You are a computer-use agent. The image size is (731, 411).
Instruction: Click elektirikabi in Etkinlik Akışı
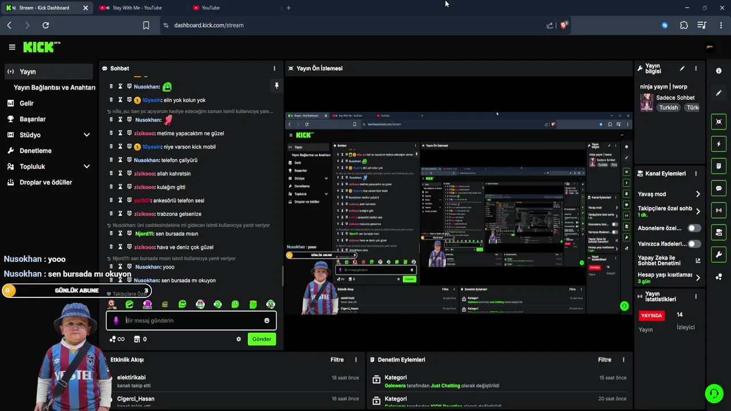[131, 378]
